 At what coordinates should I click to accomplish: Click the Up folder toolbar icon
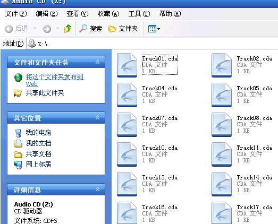pyautogui.click(x=68, y=29)
